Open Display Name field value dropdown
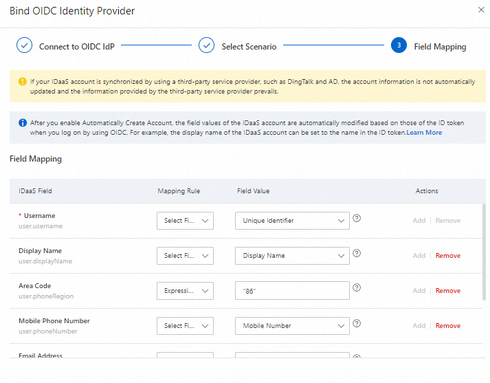This screenshot has height=383, width=490. pyautogui.click(x=292, y=256)
